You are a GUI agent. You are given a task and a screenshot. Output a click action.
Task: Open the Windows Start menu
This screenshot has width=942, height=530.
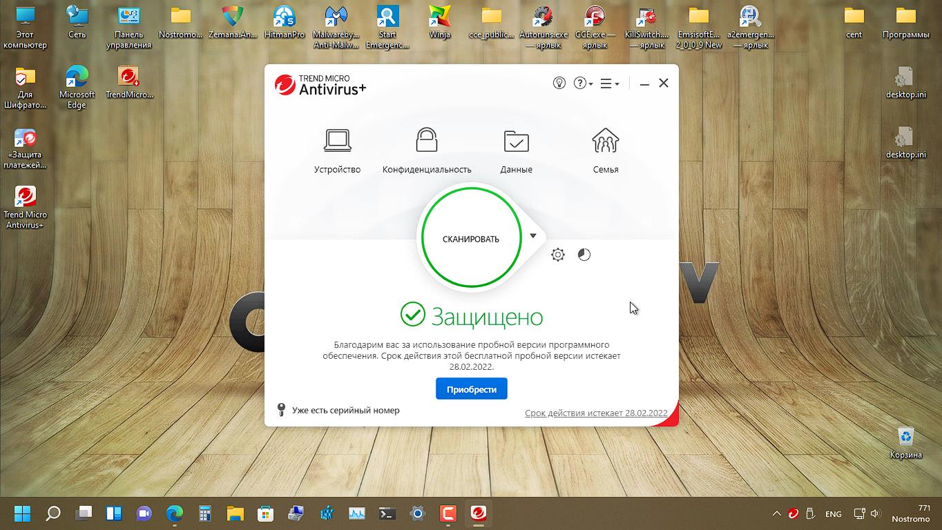click(x=23, y=513)
